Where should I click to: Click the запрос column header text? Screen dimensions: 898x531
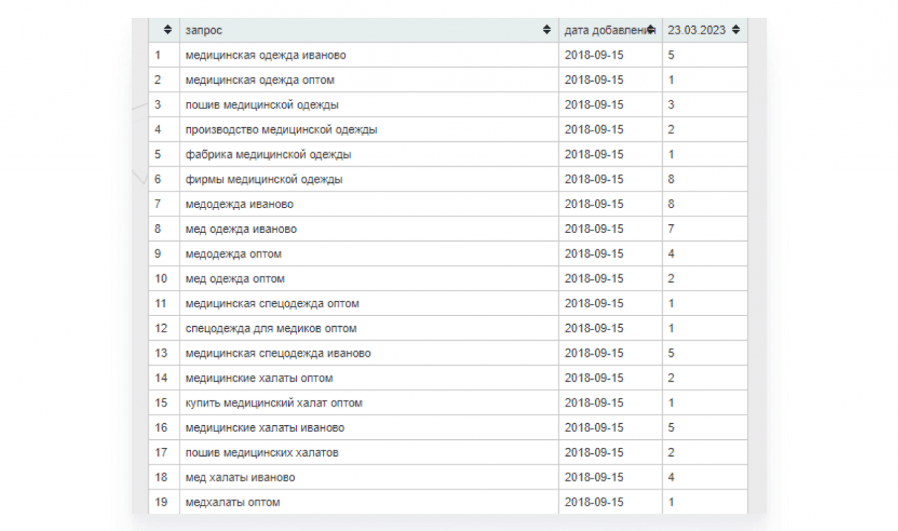pos(204,31)
